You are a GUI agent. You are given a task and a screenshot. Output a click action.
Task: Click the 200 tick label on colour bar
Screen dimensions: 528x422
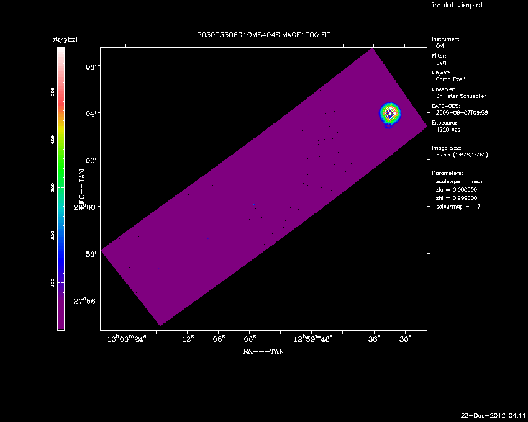point(53,235)
